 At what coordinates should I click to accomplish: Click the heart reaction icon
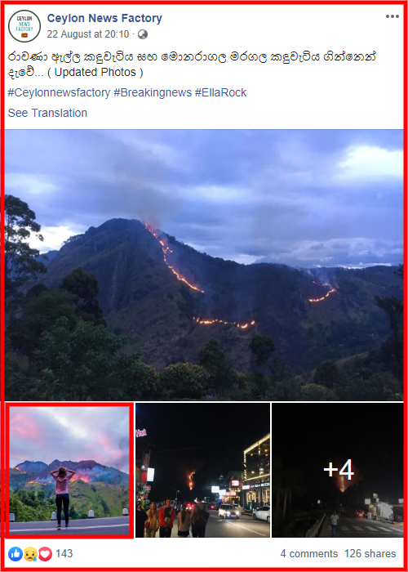tap(45, 554)
